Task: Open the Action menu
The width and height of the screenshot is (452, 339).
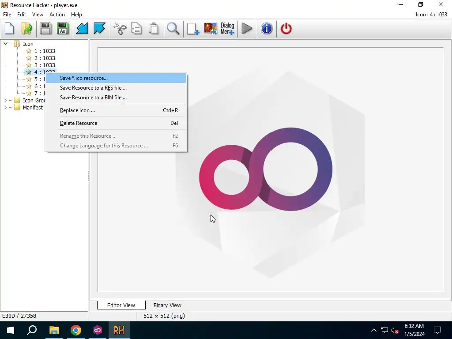Action: [57, 15]
